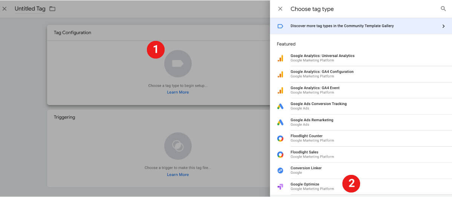Open Community Template Gallery banner
Viewport: 452px width, 197px height.
(x=361, y=26)
